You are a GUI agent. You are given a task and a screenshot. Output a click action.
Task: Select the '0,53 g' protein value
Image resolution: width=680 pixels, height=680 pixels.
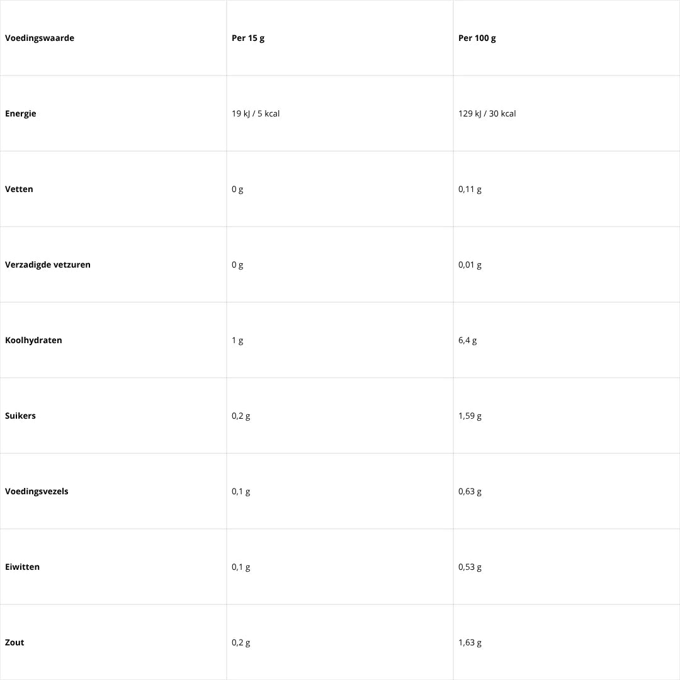[470, 567]
